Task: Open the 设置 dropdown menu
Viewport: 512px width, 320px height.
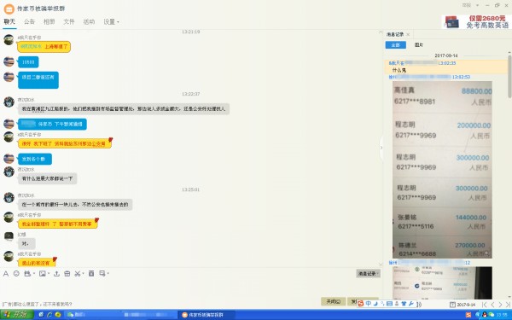Action: [x=111, y=21]
